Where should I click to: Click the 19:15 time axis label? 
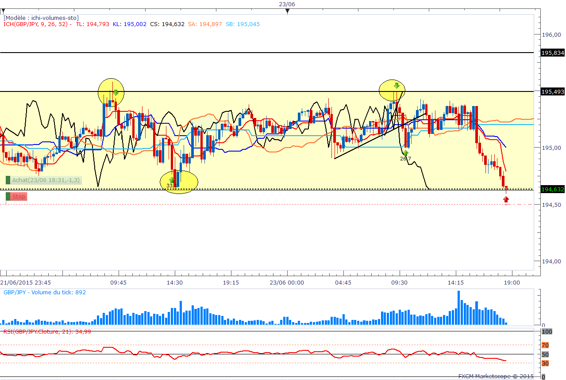click(231, 282)
